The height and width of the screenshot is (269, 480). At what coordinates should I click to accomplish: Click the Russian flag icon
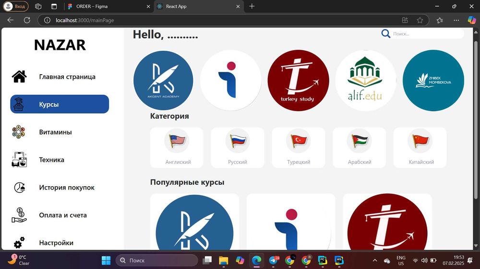238,141
